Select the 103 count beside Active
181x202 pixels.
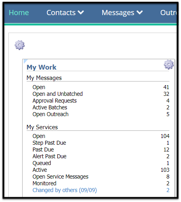(165, 170)
